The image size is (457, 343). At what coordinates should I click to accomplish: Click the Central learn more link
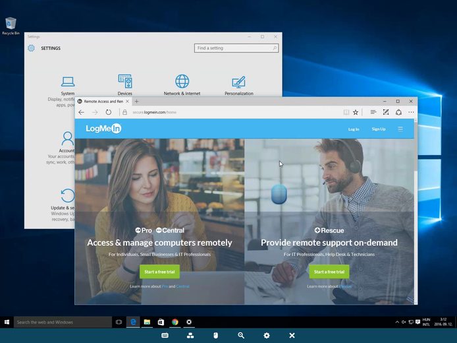[x=183, y=286]
